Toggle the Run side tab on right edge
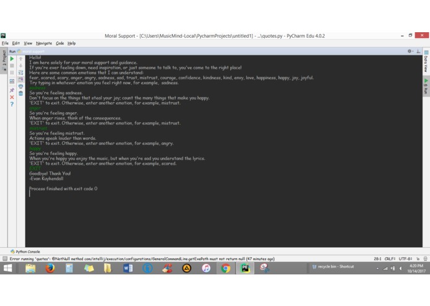430x306 pixels. [x=426, y=87]
